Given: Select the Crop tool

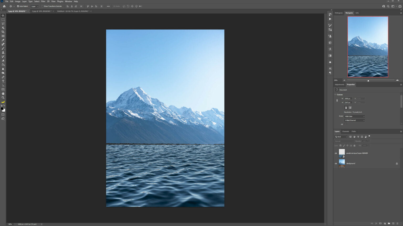Looking at the screenshot, I should tap(3, 32).
